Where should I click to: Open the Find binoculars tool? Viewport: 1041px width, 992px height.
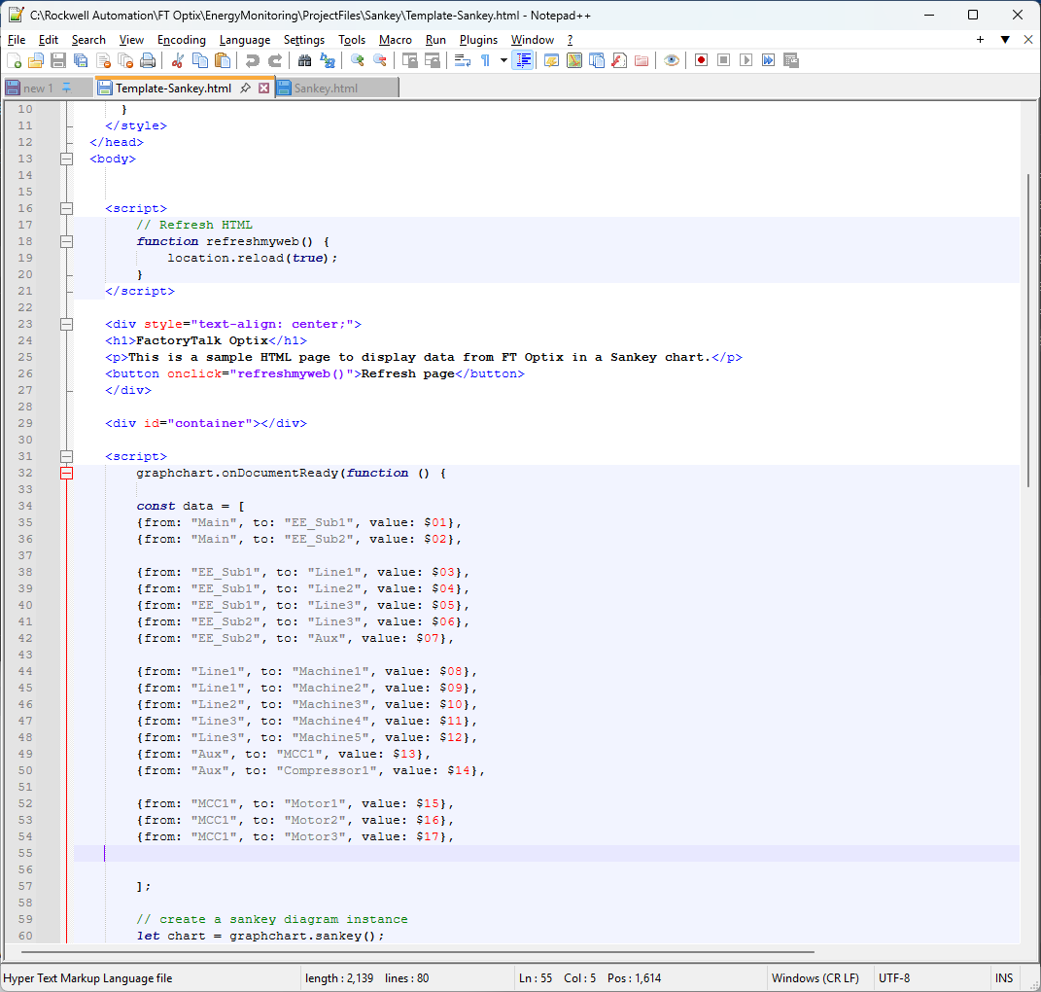pyautogui.click(x=304, y=60)
